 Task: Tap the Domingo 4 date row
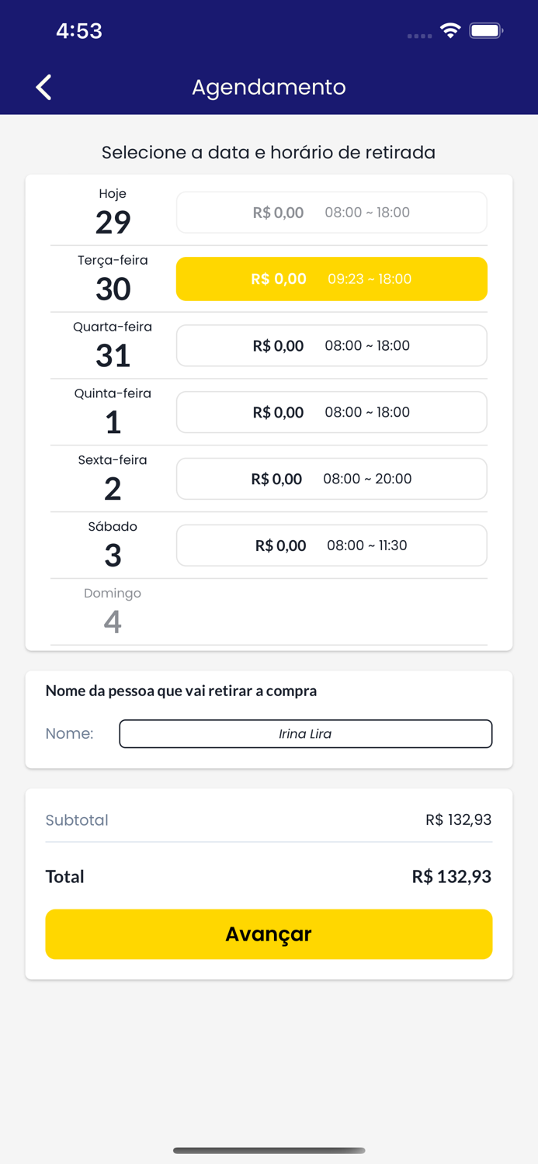coord(113,612)
